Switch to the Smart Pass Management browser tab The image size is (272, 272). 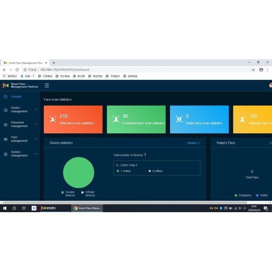[25, 63]
